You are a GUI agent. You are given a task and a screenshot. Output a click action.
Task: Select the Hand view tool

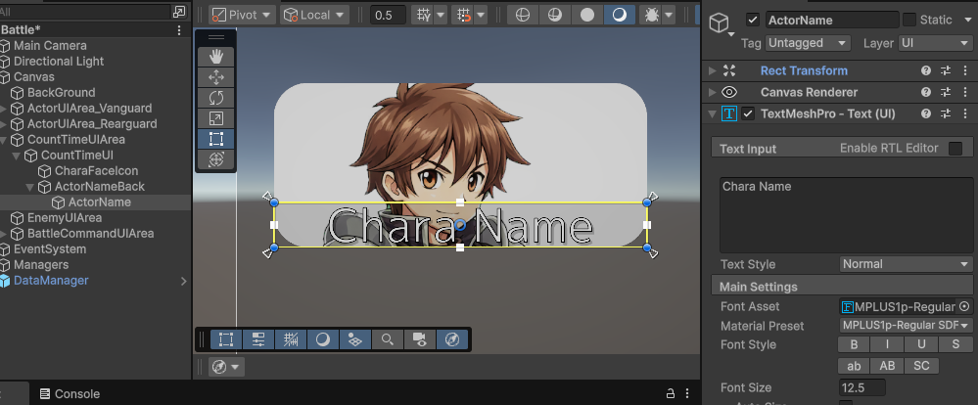[x=216, y=56]
